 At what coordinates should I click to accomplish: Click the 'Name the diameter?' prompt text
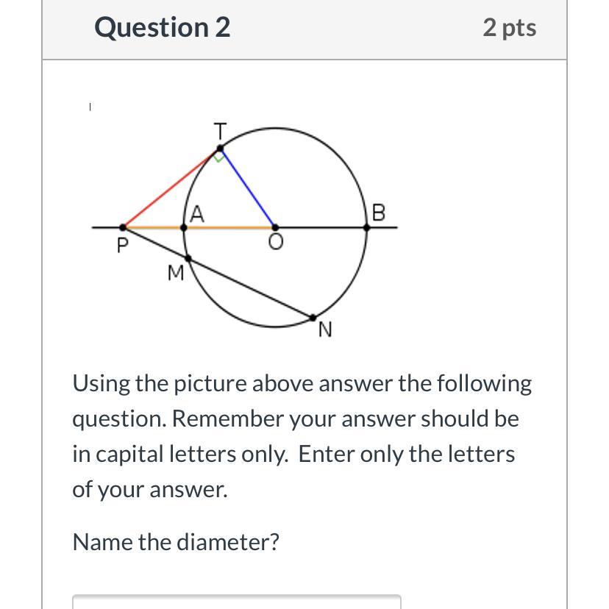pos(176,542)
